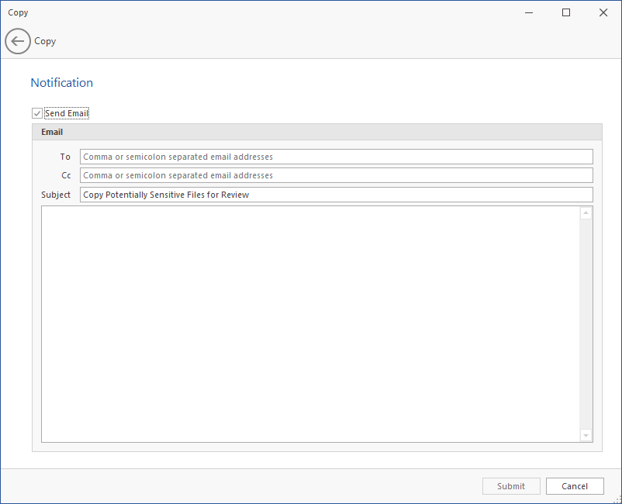Click the Copy label beside back arrow

[45, 41]
